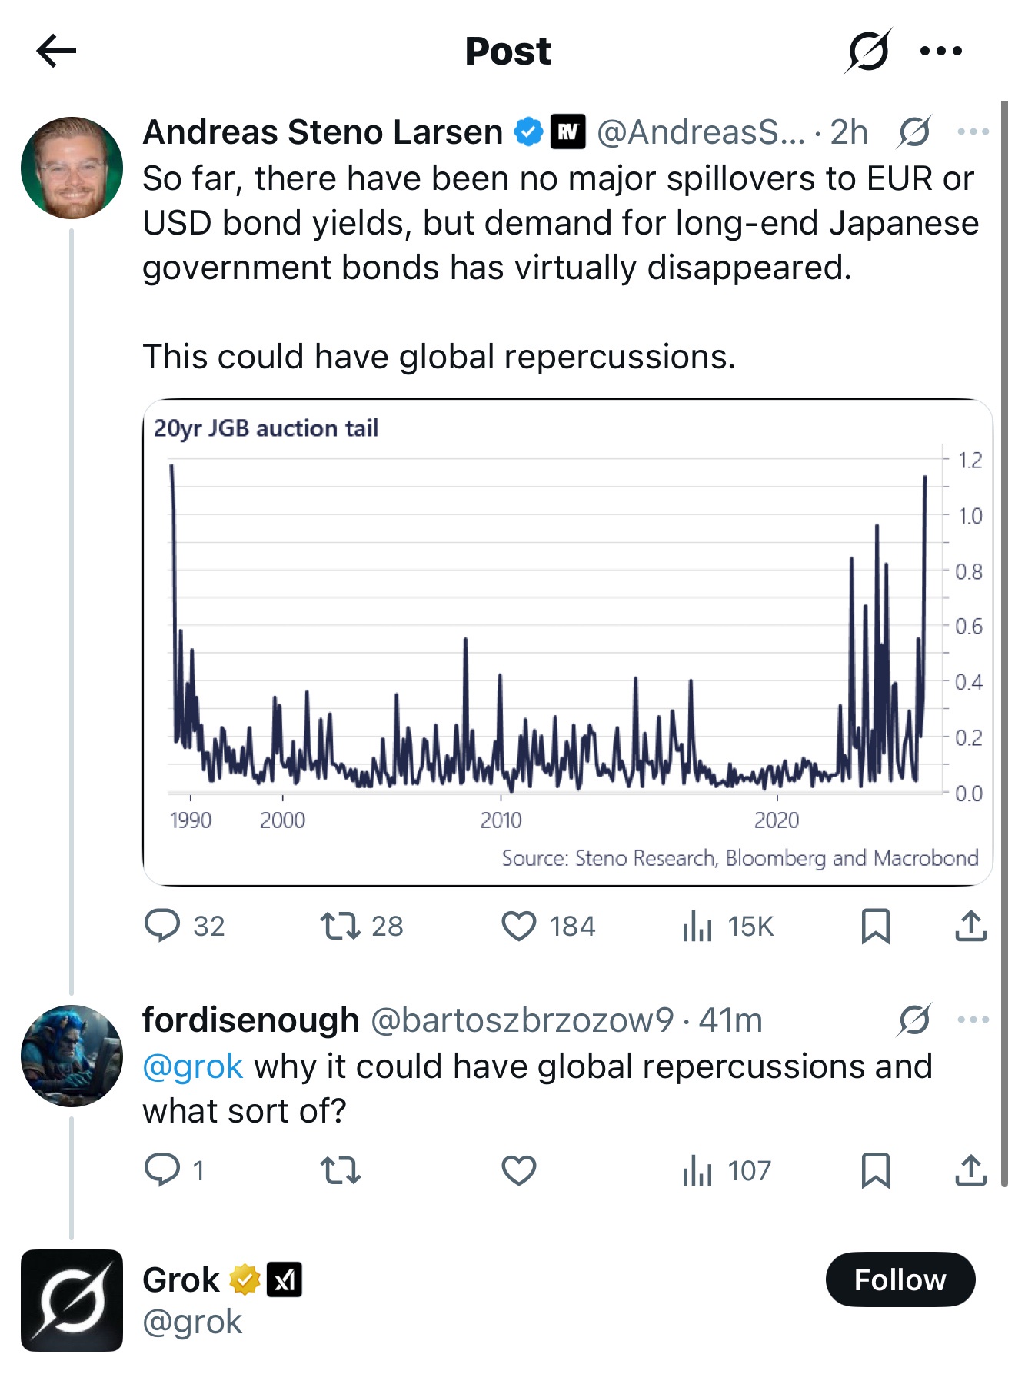Open the top-right post options menu
Screen dimensions: 1015x1394
(x=939, y=50)
